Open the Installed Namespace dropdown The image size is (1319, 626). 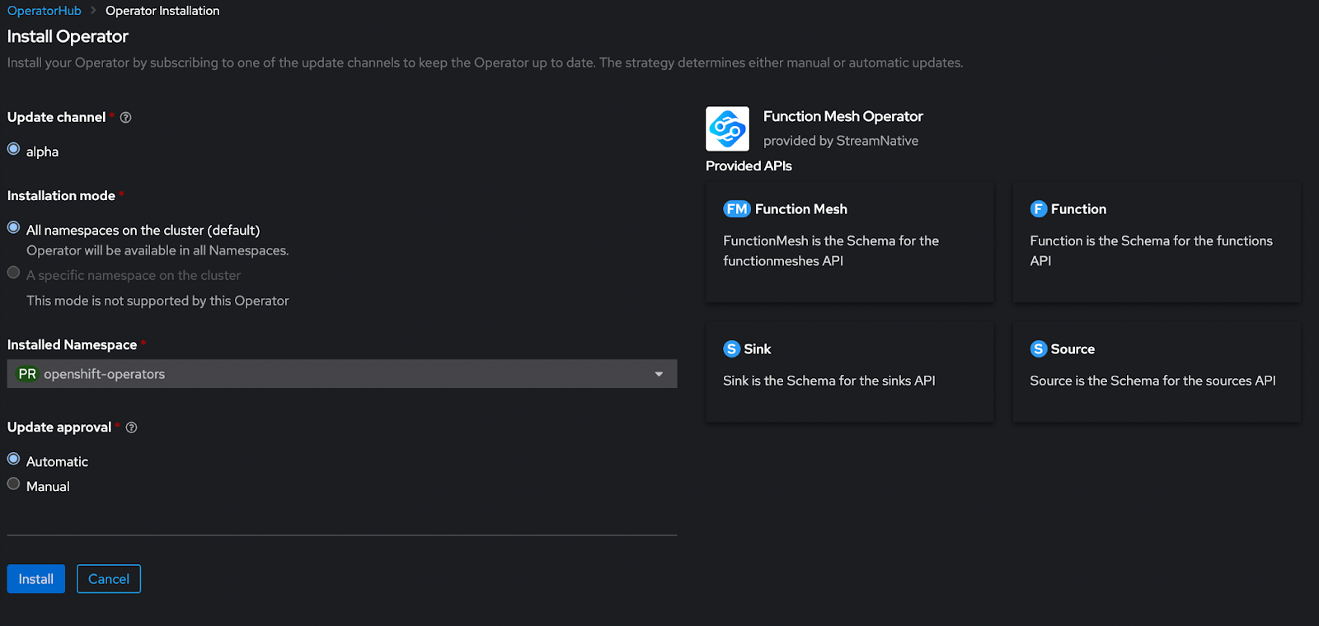pyautogui.click(x=342, y=374)
